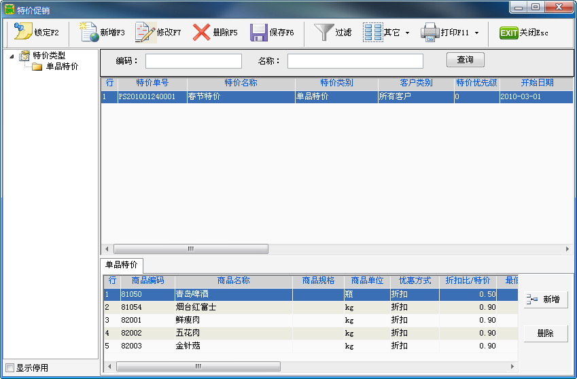Click the 查询 search button
Screen dimensions: 577x379
(x=465, y=60)
